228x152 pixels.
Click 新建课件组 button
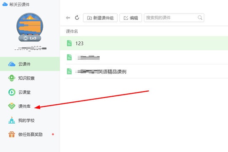(x=100, y=18)
